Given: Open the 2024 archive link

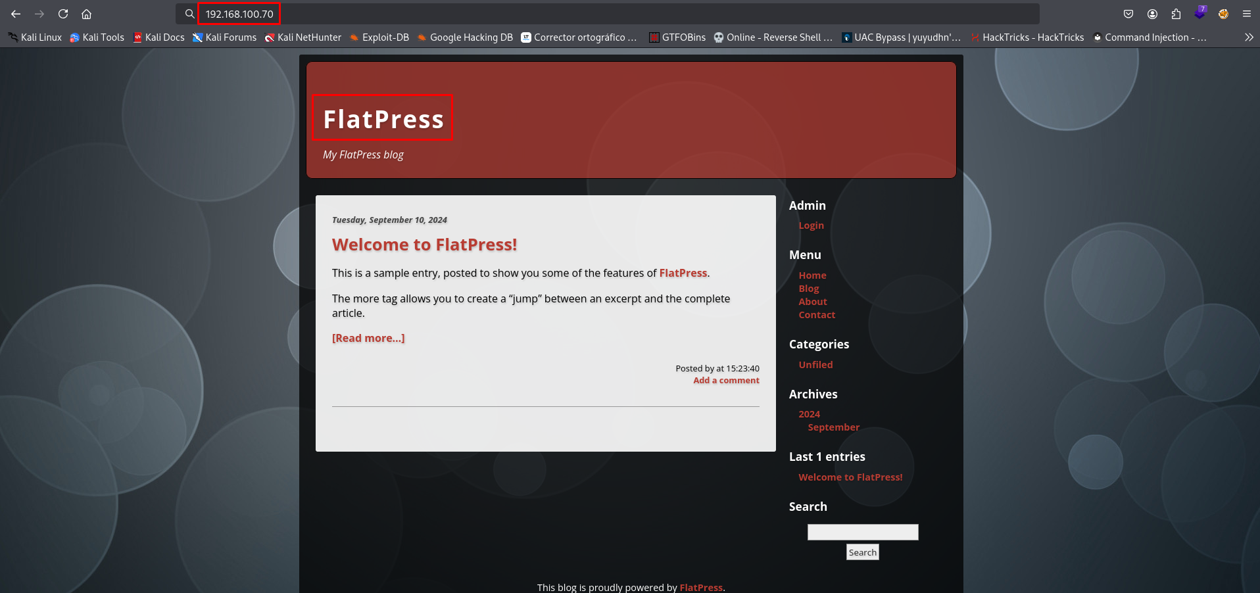Looking at the screenshot, I should pyautogui.click(x=809, y=414).
